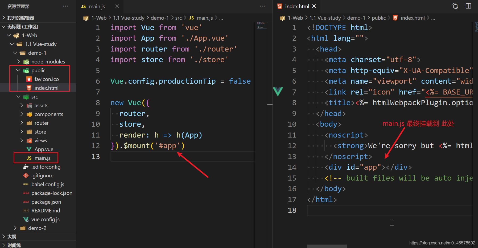Click the npm icon beside package.json

click(26, 202)
